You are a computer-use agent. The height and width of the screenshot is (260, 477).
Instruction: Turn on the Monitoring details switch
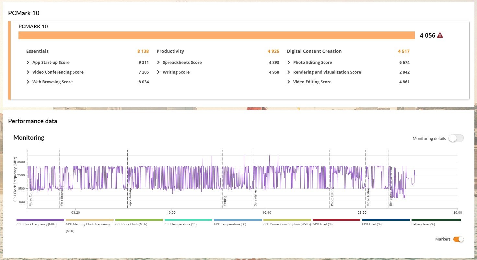(x=456, y=138)
